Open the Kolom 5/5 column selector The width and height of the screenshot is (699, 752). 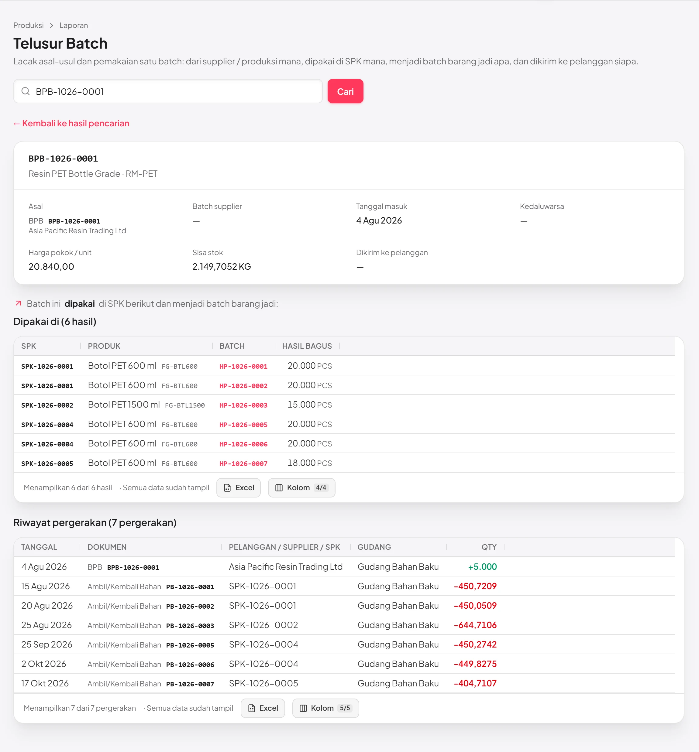pos(326,708)
